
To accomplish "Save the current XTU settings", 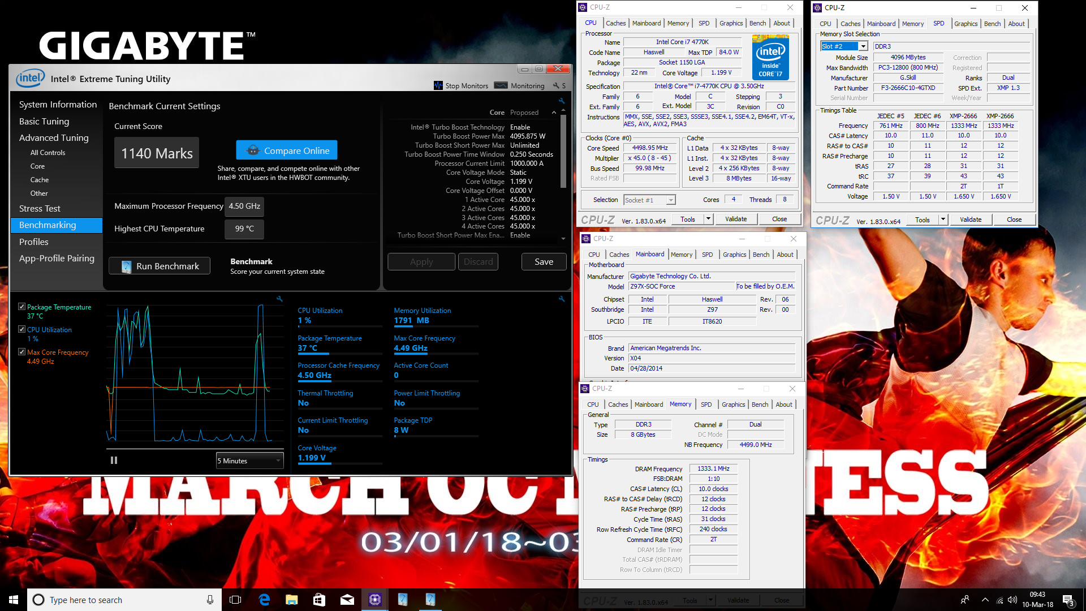I will tap(544, 262).
